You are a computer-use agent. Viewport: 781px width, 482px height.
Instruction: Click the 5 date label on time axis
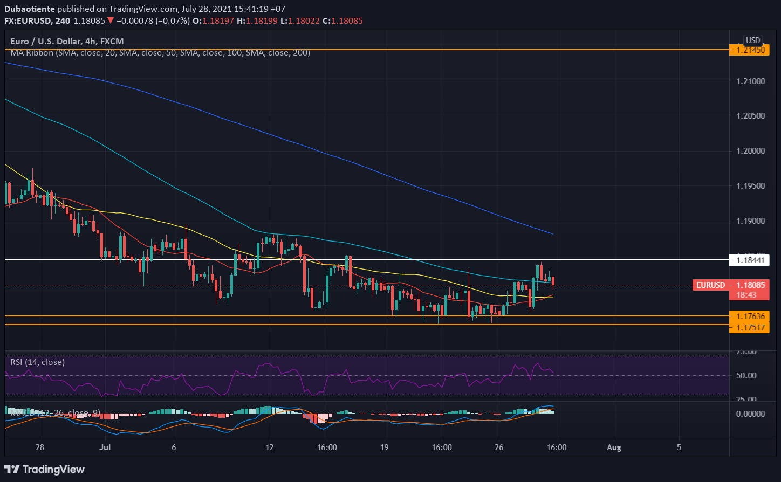pos(679,447)
